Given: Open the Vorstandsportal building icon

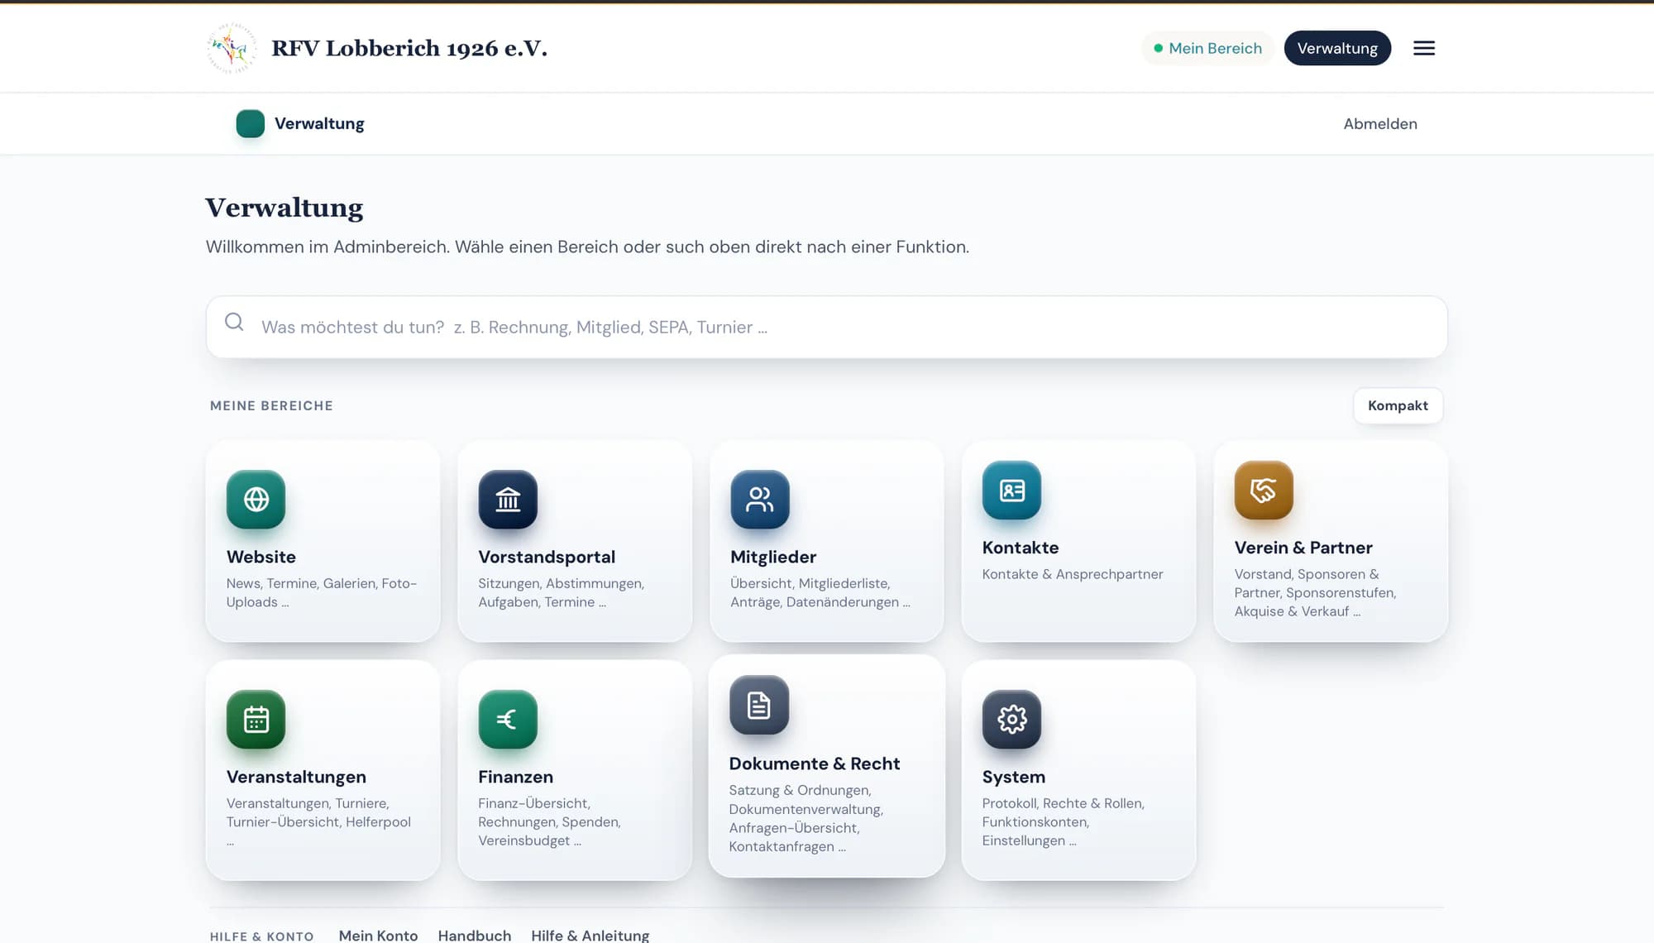Looking at the screenshot, I should tap(508, 500).
